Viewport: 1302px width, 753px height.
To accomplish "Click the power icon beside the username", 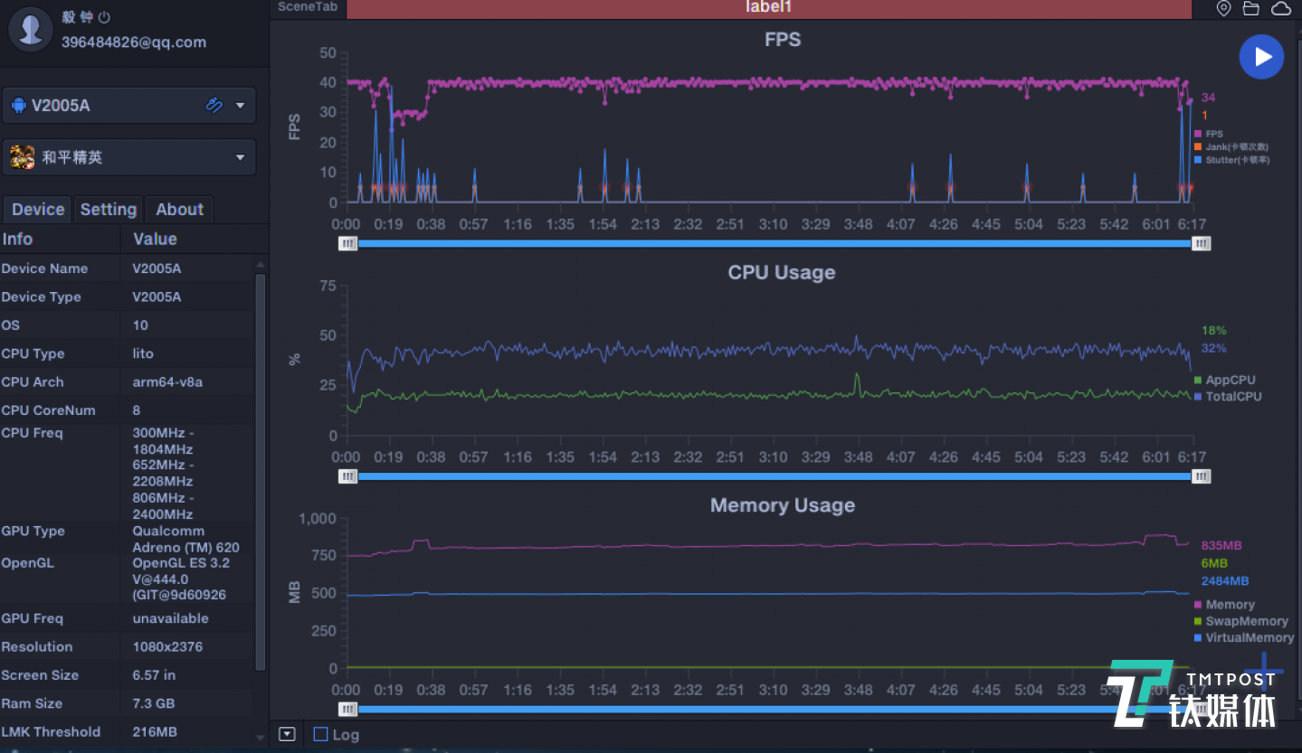I will [x=104, y=17].
